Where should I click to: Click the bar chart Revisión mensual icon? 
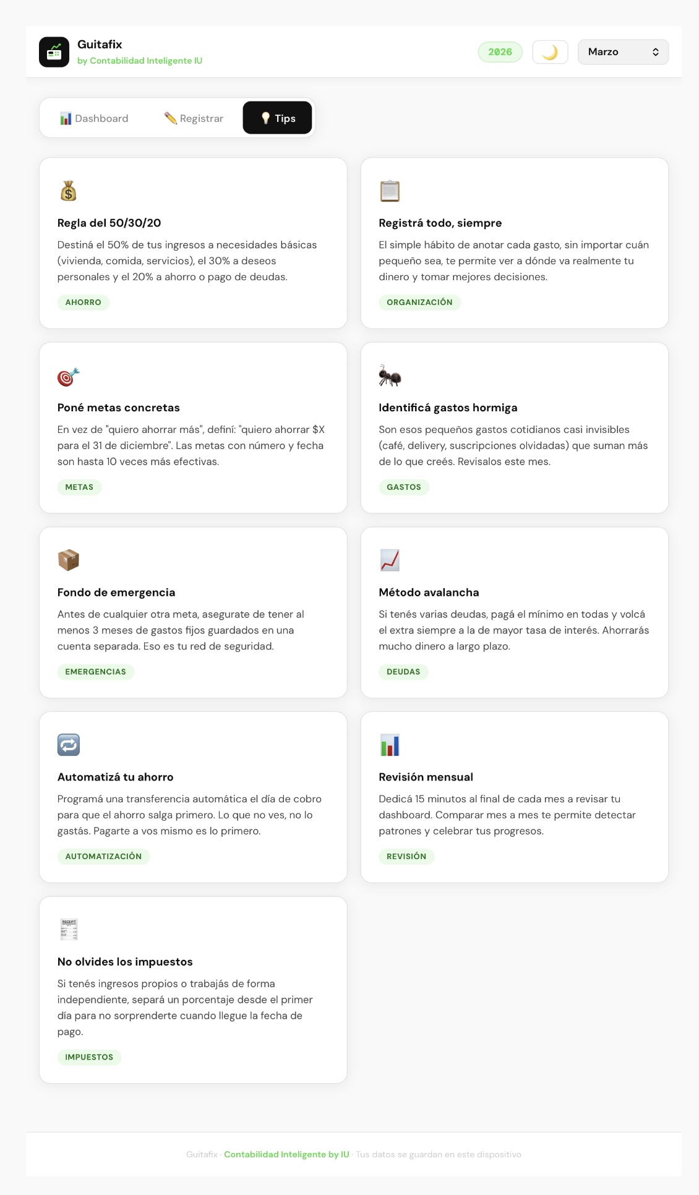390,745
